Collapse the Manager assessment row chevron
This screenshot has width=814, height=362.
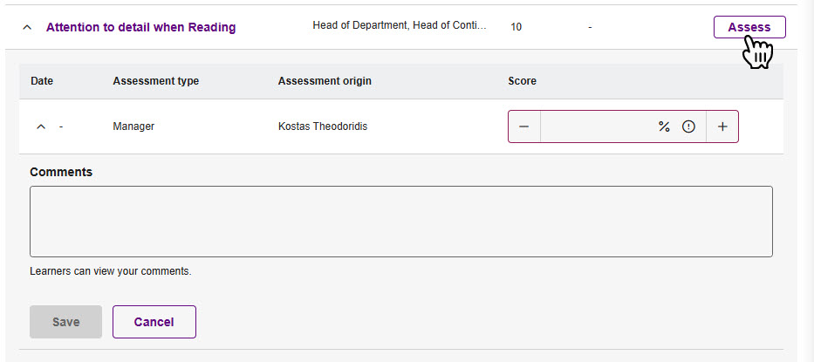click(x=40, y=126)
